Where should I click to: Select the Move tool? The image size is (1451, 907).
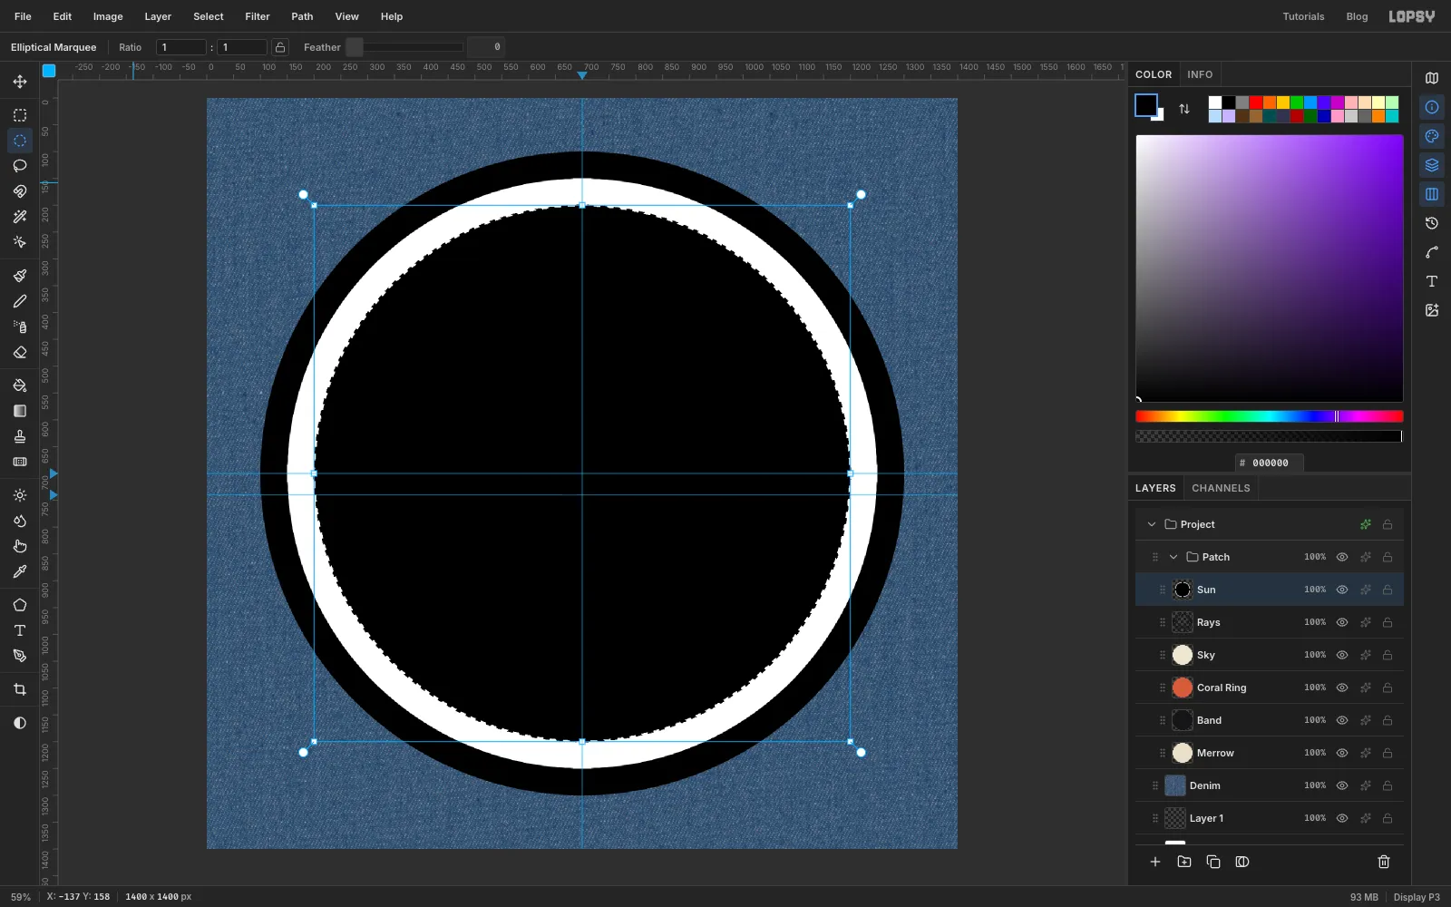coord(20,82)
